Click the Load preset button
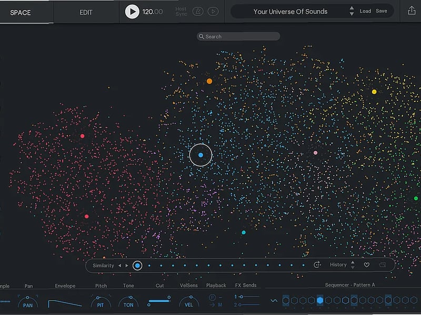Image resolution: width=421 pixels, height=315 pixels. (x=366, y=11)
